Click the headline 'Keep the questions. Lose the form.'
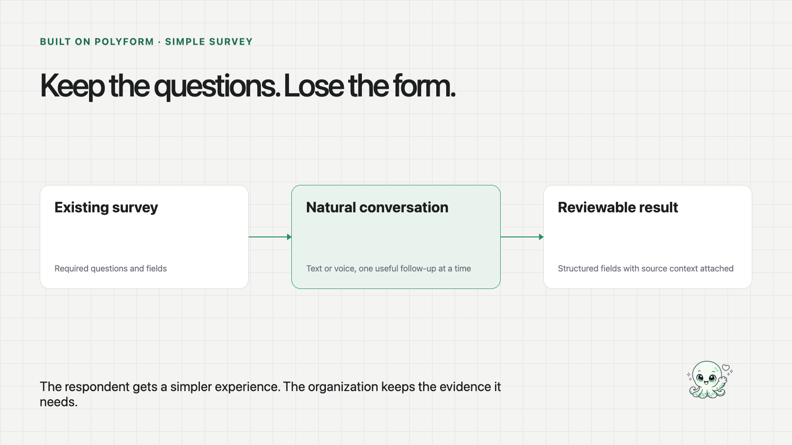Image resolution: width=792 pixels, height=445 pixels. [248, 86]
